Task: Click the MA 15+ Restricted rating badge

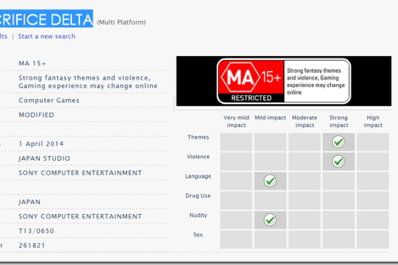Action: point(284,81)
